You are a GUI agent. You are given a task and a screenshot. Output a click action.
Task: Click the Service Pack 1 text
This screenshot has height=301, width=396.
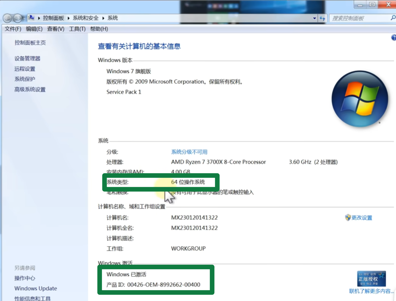[x=124, y=92]
